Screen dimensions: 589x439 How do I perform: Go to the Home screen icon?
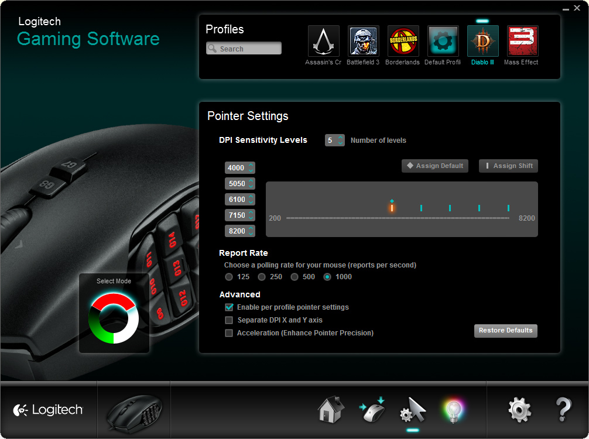pyautogui.click(x=331, y=410)
